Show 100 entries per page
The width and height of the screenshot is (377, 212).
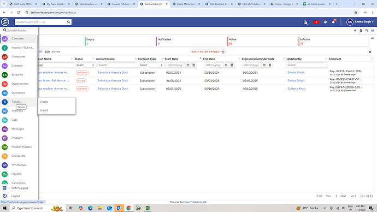point(47,52)
